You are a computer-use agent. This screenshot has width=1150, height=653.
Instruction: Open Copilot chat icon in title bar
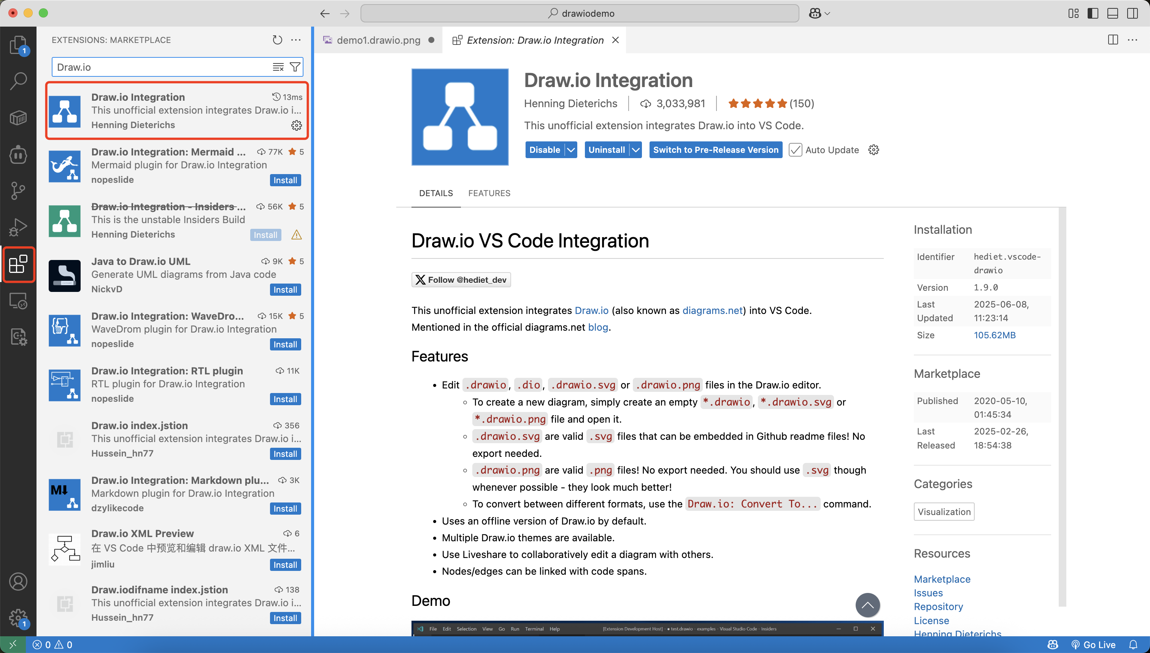pyautogui.click(x=815, y=13)
